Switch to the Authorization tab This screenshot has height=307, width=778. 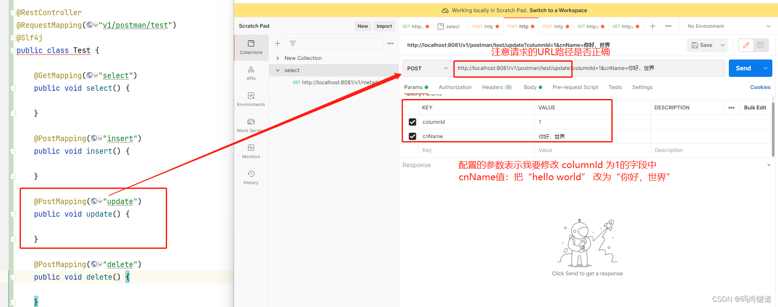tap(455, 87)
